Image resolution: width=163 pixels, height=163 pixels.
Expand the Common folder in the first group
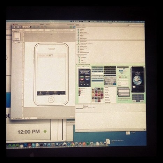[77, 29]
